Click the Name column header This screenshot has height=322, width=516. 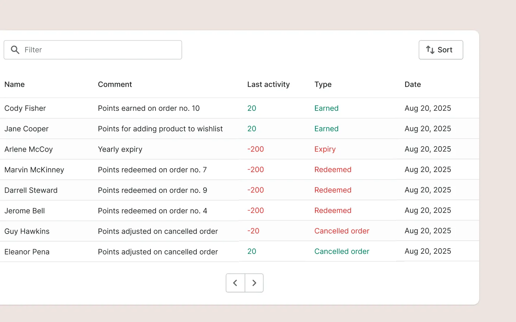point(14,84)
